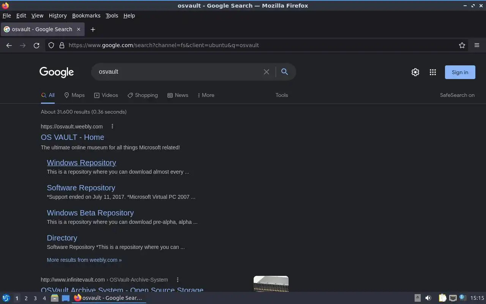Viewport: 486px width, 304px height.
Task: Open Software Repository sitelink
Action: [x=81, y=188]
